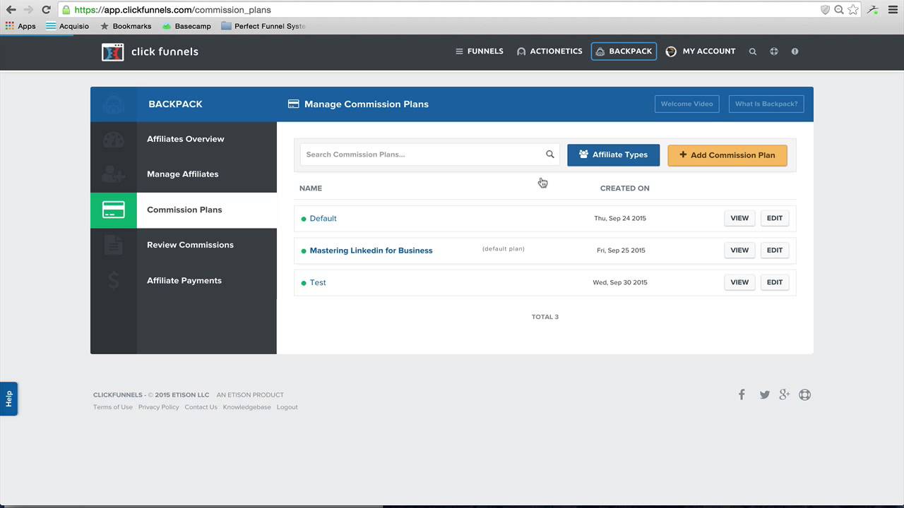The width and height of the screenshot is (904, 508).
Task: Click the info alert icon in top navigation
Action: 795,52
